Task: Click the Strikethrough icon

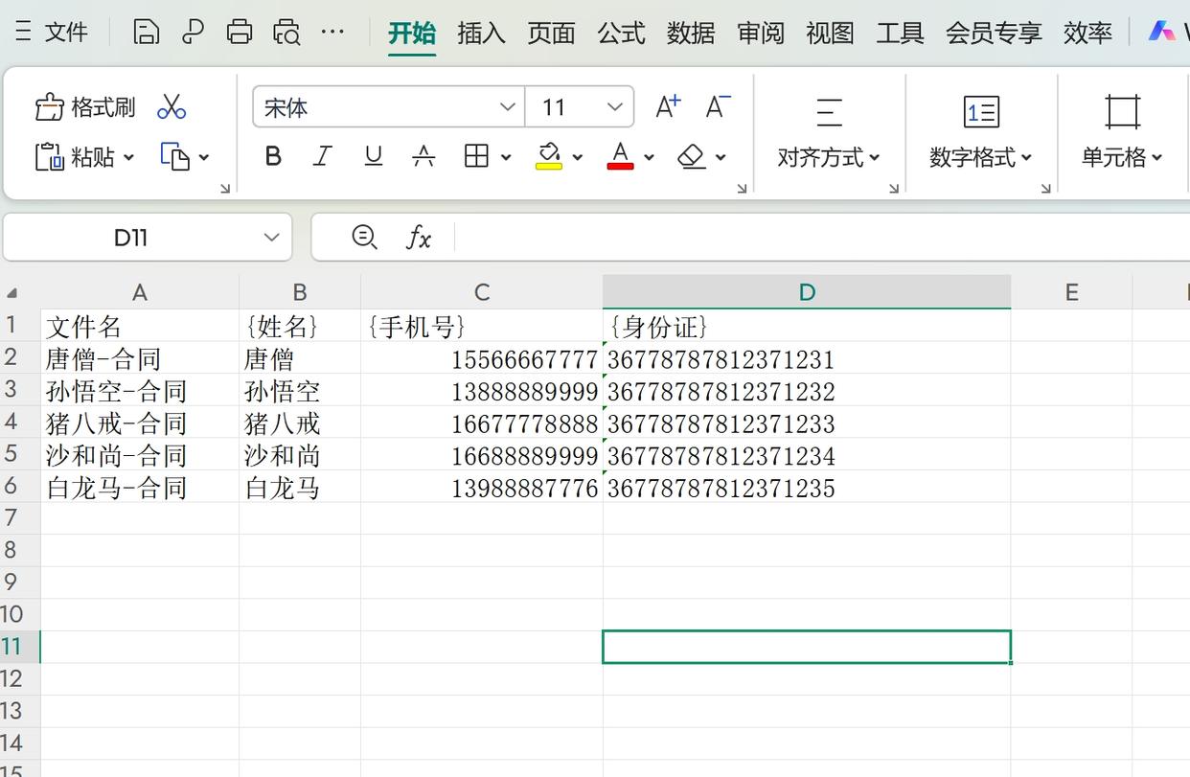Action: tap(423, 156)
